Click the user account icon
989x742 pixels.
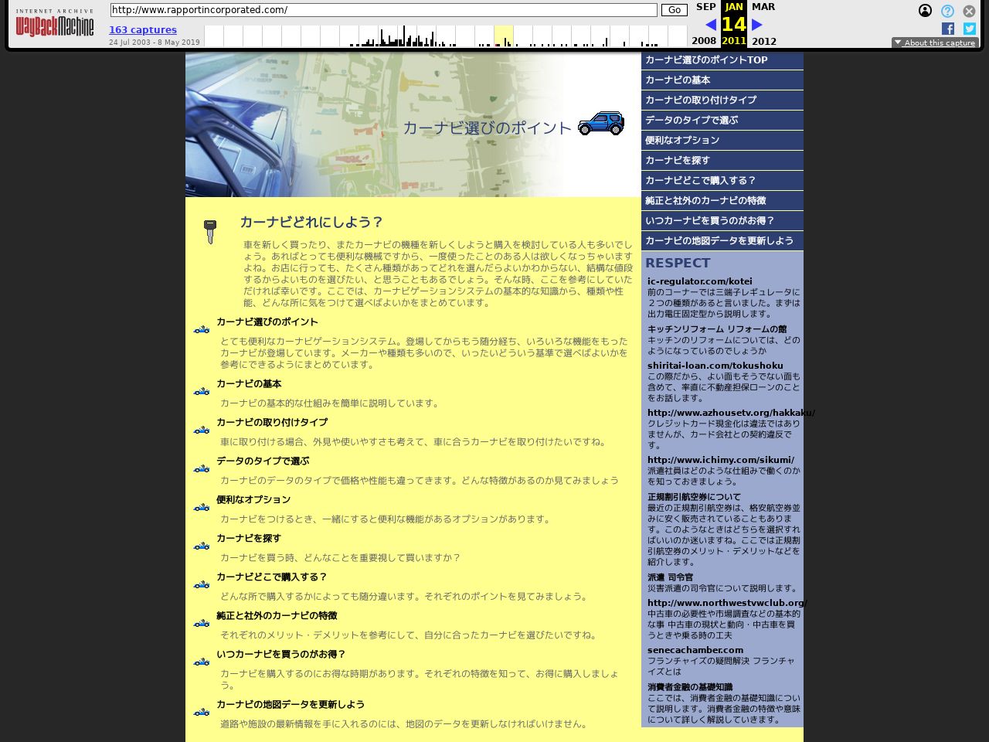coord(925,11)
